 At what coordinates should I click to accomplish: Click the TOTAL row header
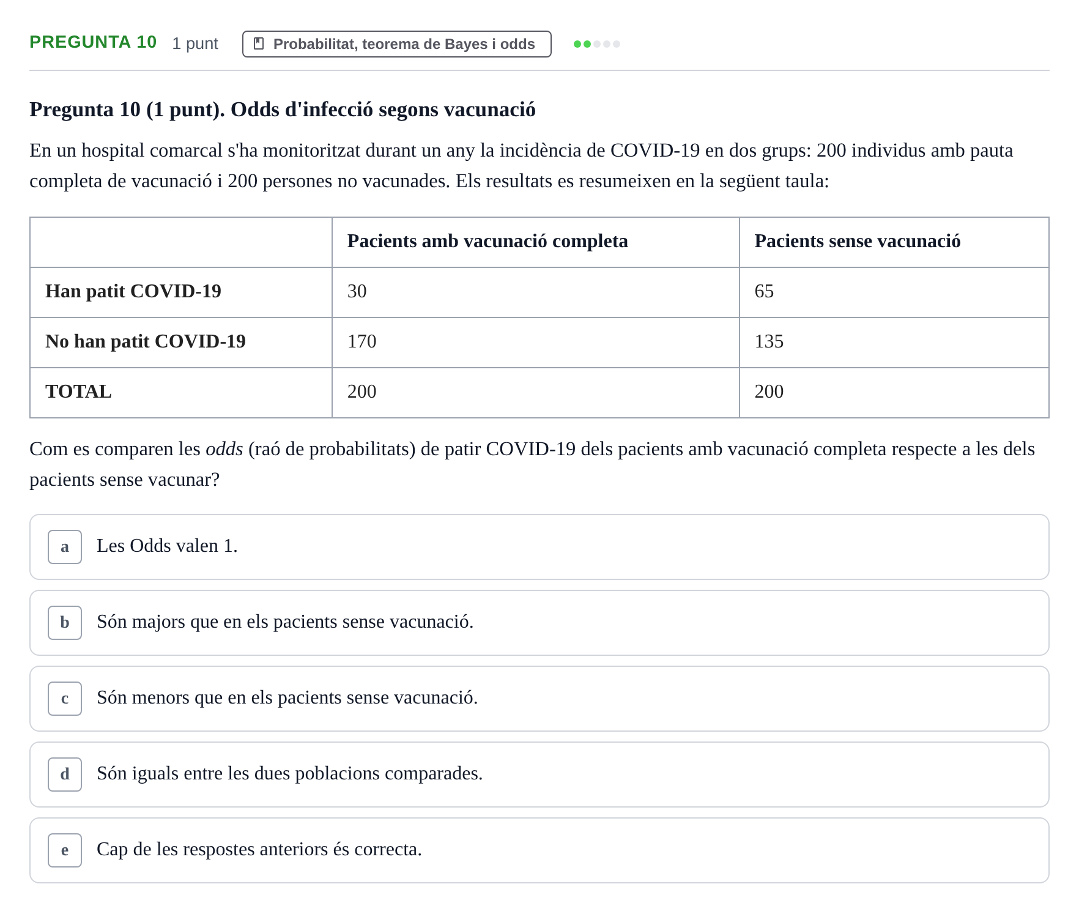tap(181, 392)
